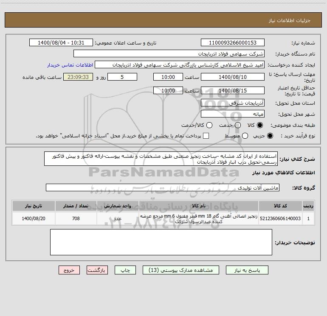Click the remaining time 23:09:33 field

[78, 77]
